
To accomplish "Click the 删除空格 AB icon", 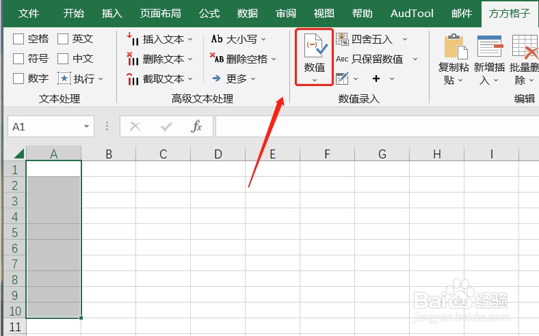I will coord(217,58).
